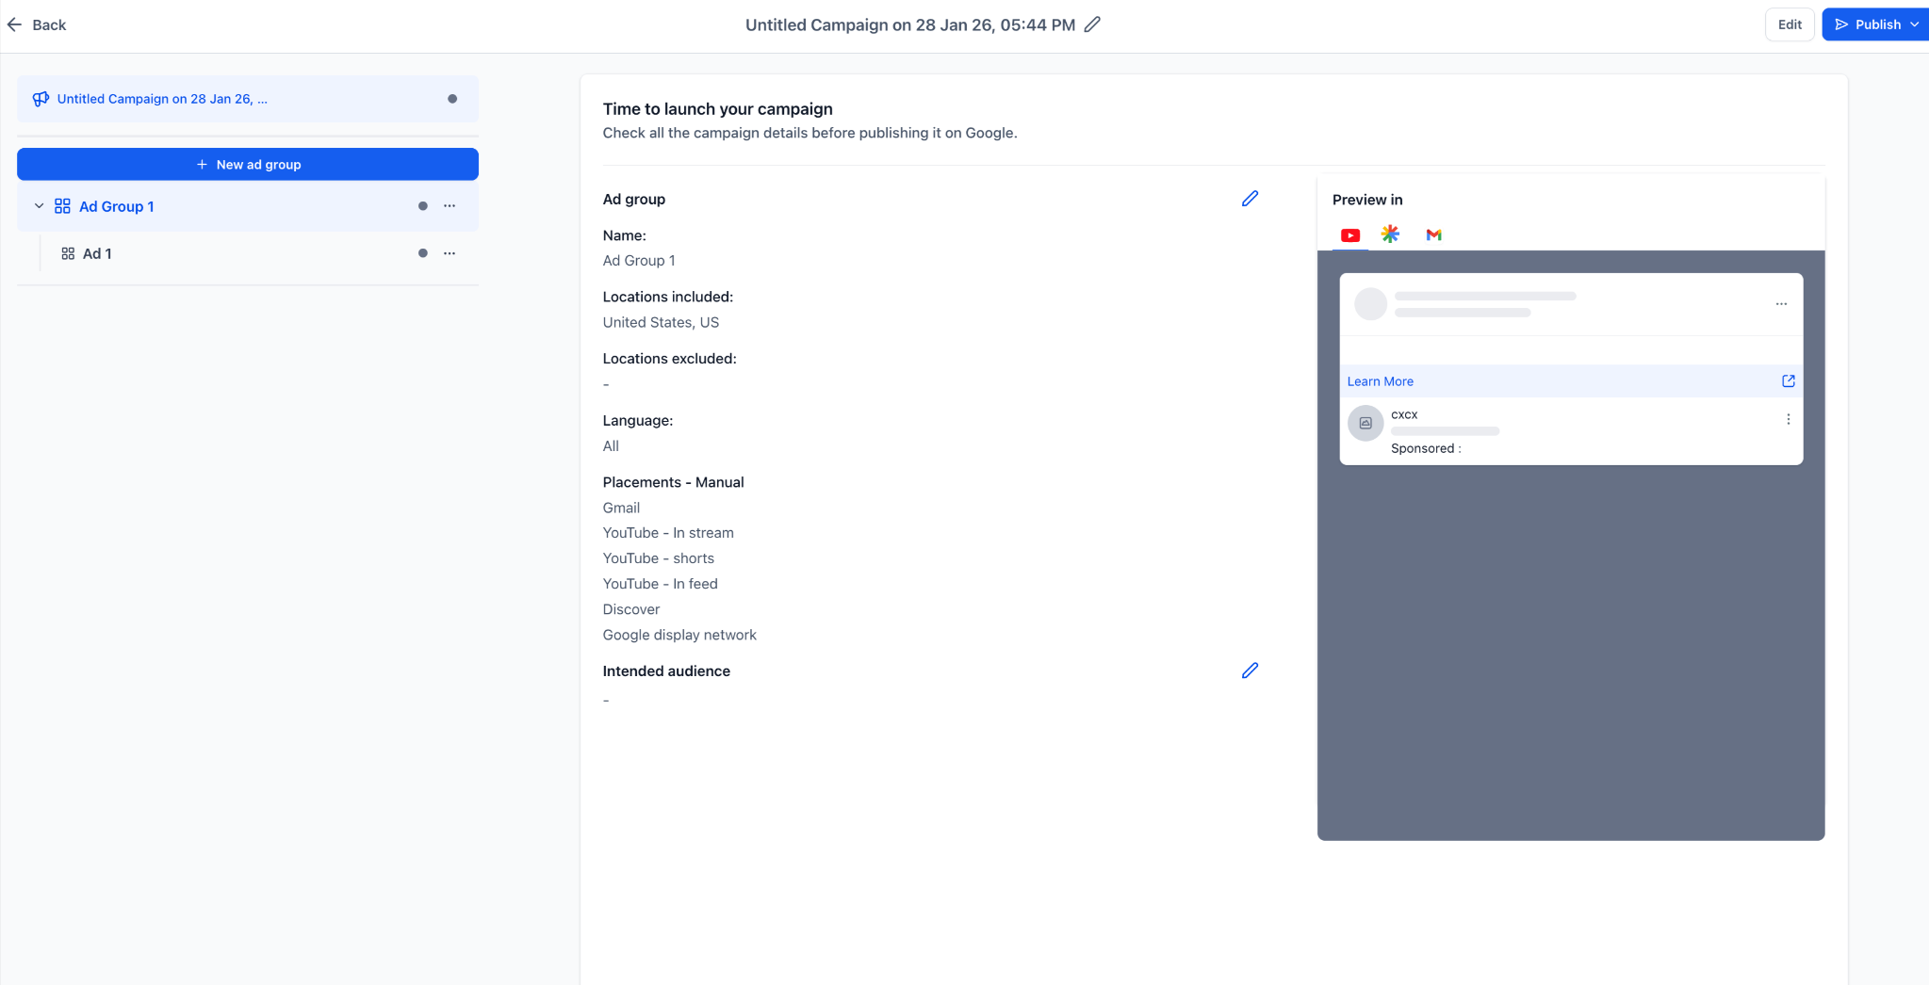This screenshot has height=985, width=1929.
Task: Open external link icon beside Learn More
Action: 1788,381
